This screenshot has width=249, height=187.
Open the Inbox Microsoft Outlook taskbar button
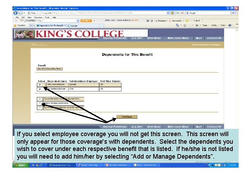coord(146,165)
